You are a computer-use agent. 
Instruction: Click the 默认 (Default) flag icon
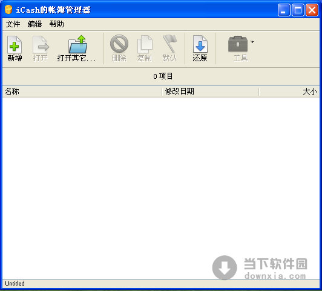click(x=169, y=44)
